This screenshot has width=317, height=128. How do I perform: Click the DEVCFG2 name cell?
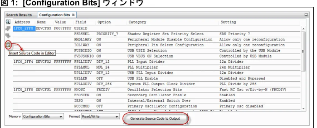[44, 62]
